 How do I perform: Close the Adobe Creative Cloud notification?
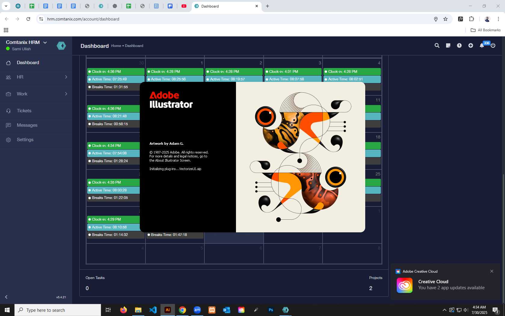tap(492, 271)
